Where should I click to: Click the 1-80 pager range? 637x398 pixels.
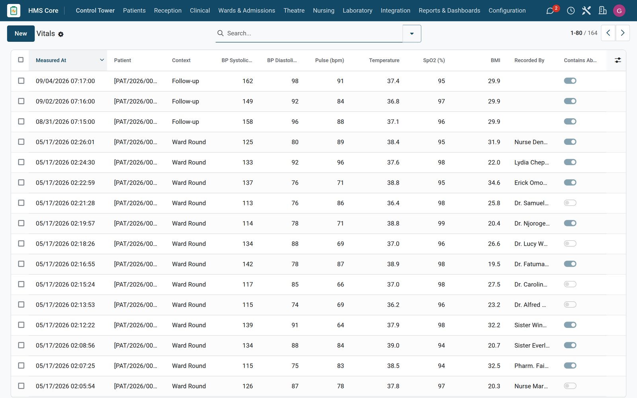tap(576, 33)
